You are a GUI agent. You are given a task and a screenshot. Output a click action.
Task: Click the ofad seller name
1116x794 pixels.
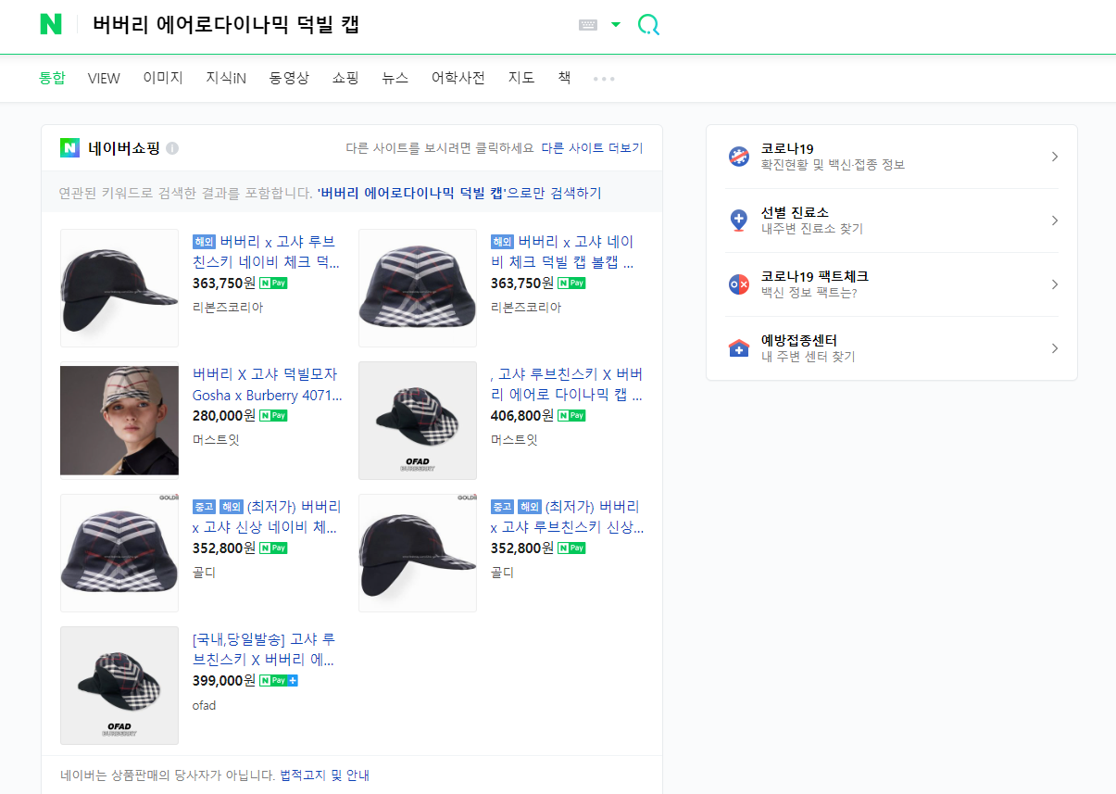coord(204,705)
